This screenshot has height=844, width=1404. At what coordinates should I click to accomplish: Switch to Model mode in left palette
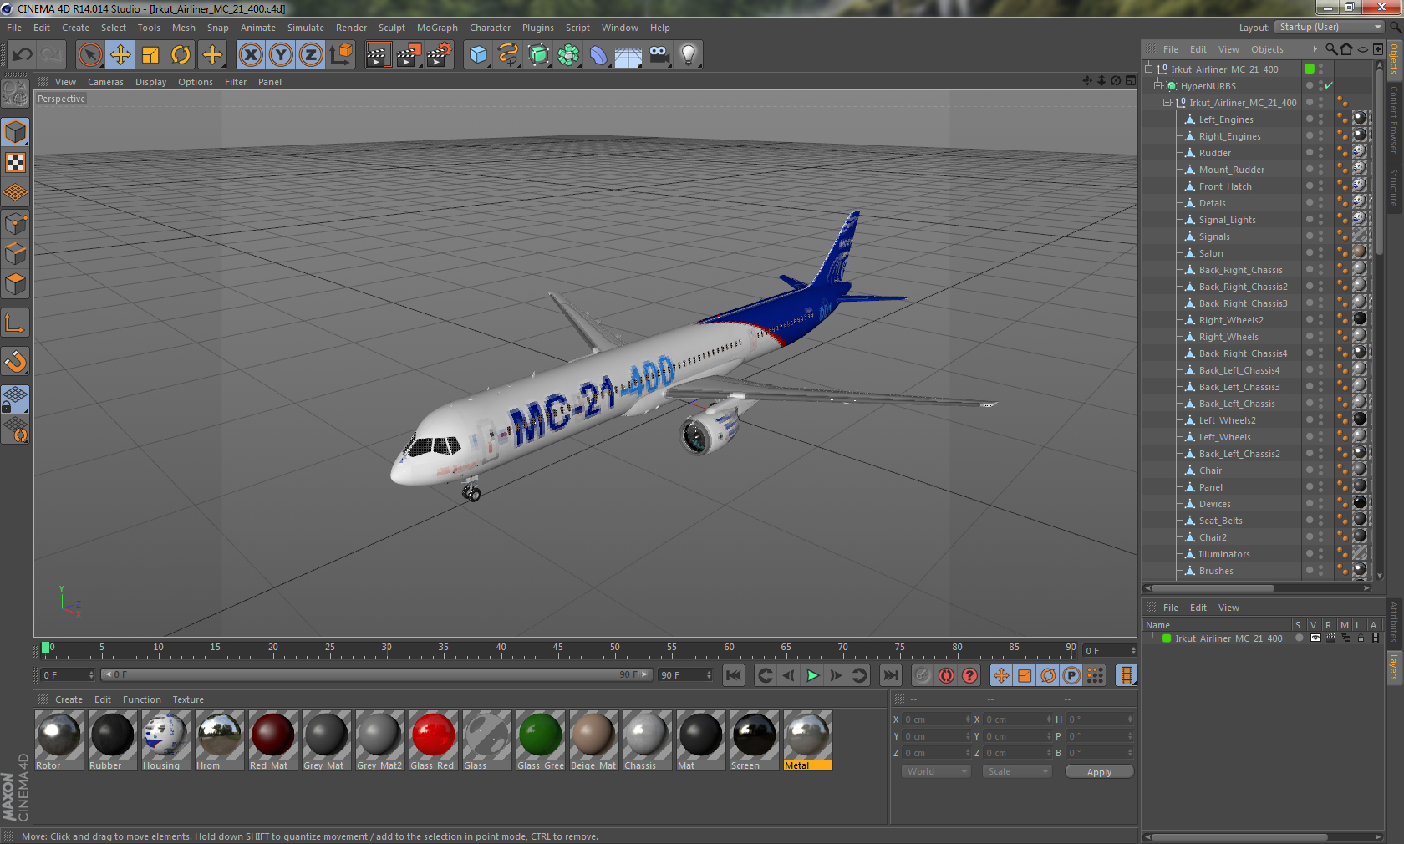(15, 133)
